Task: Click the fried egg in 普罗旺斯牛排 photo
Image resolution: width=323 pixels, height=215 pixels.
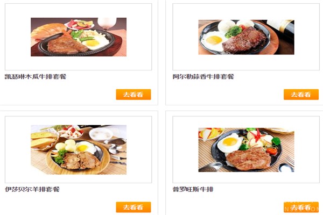Action: coord(230,142)
